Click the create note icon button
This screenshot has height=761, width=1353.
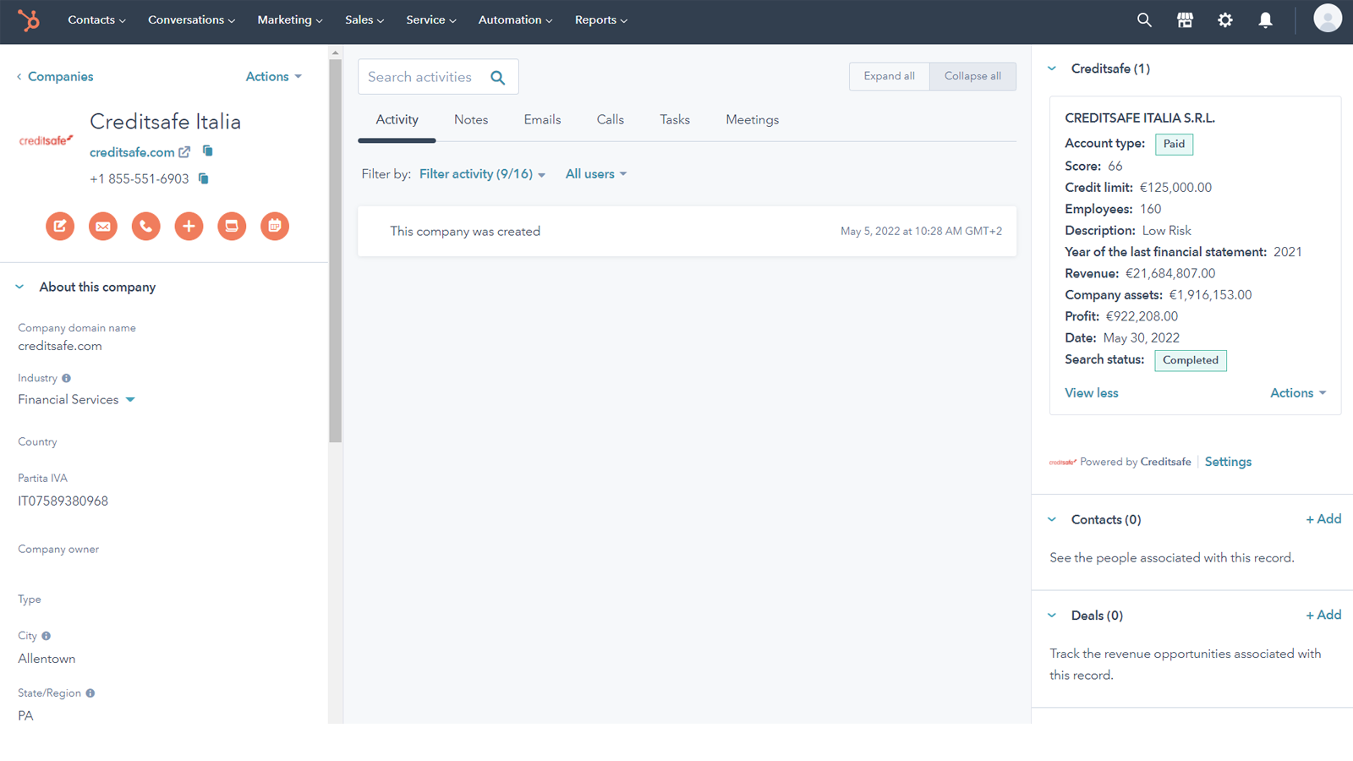tap(60, 226)
